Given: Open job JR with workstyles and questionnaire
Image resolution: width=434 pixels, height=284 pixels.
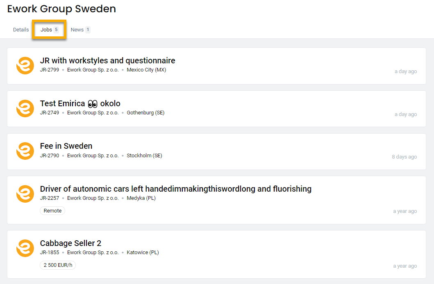Looking at the screenshot, I should point(107,60).
